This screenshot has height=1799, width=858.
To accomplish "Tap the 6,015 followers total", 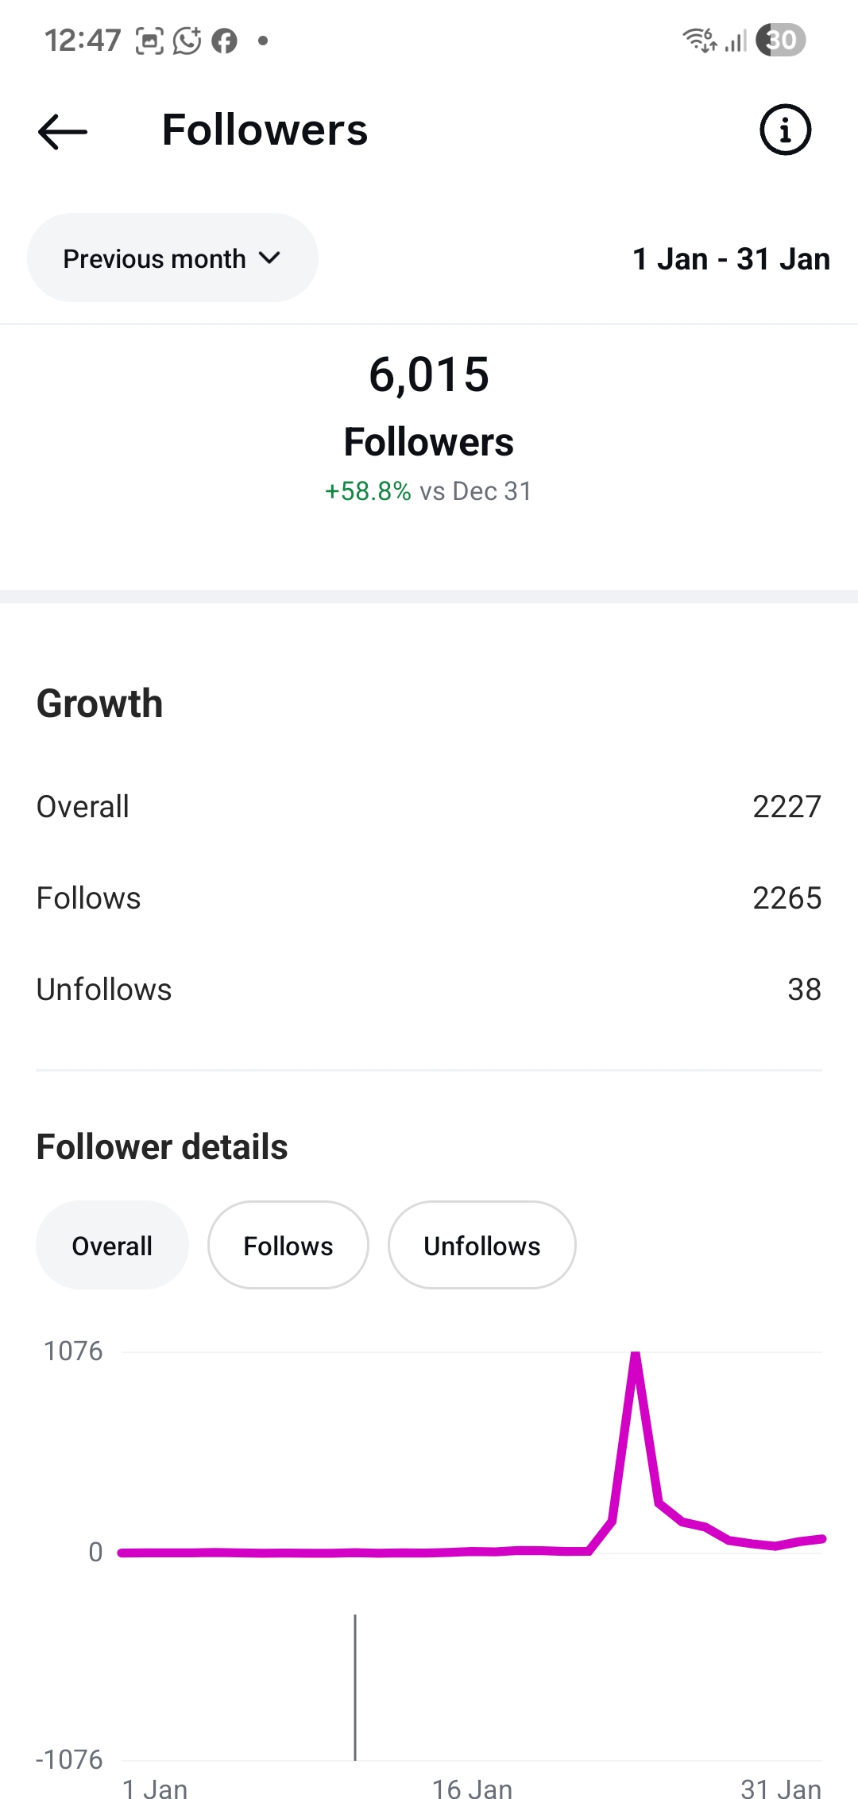I will click(429, 374).
